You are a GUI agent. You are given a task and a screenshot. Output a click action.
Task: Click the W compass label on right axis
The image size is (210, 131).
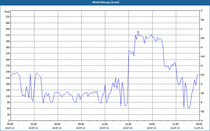coord(202,66)
